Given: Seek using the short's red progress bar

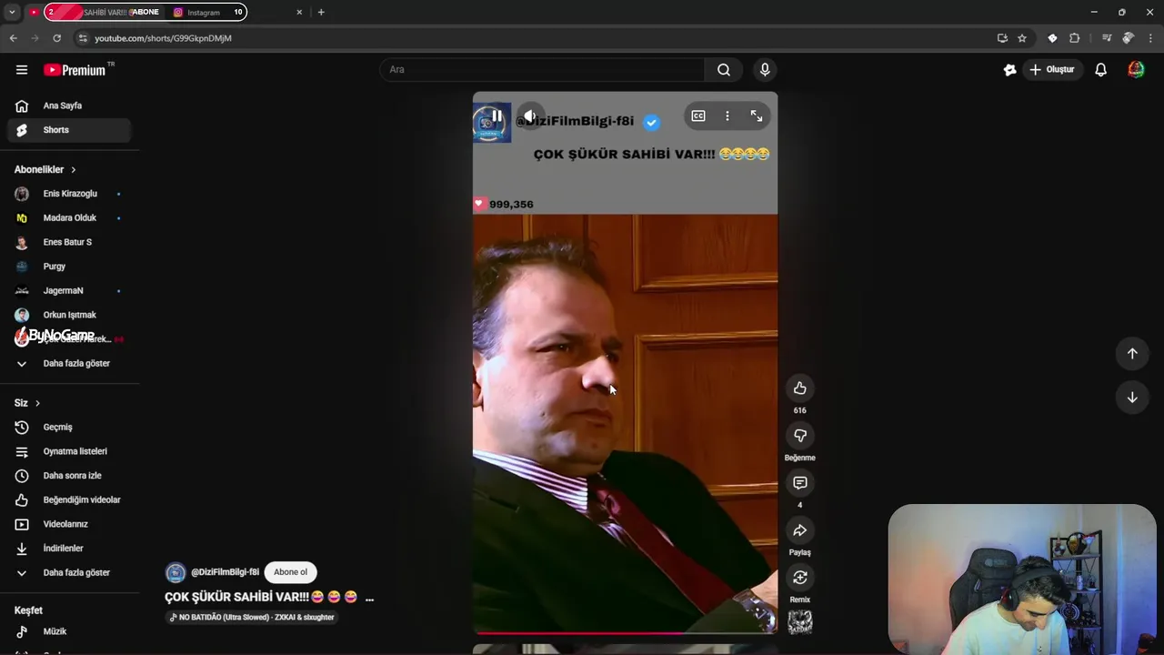Looking at the screenshot, I should pos(625,632).
